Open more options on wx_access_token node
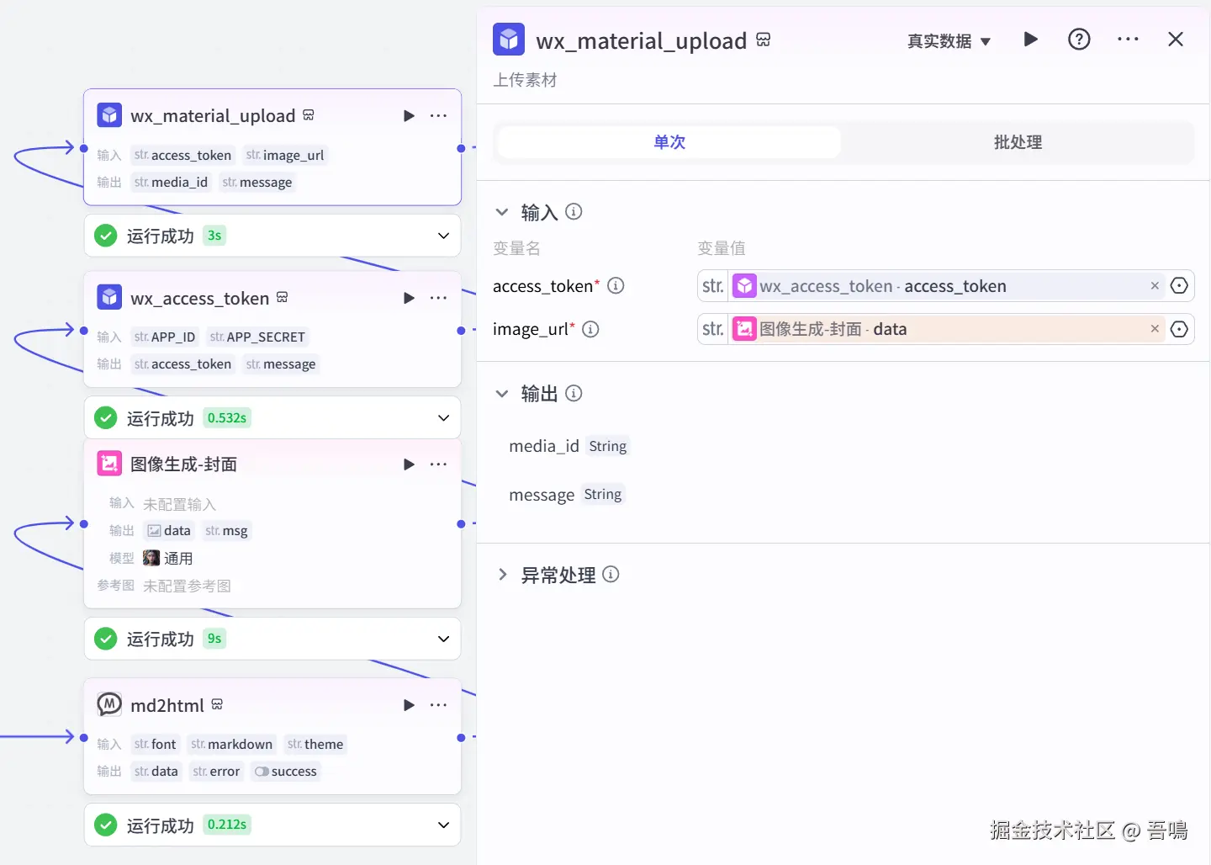The image size is (1211, 865). click(x=438, y=298)
